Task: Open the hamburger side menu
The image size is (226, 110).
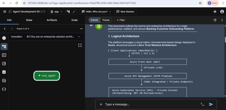Action: [5, 12]
